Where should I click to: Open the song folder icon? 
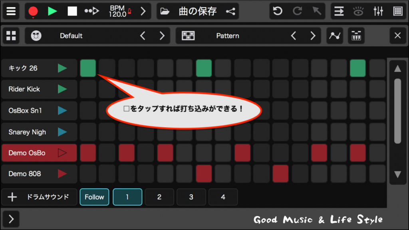tap(165, 11)
